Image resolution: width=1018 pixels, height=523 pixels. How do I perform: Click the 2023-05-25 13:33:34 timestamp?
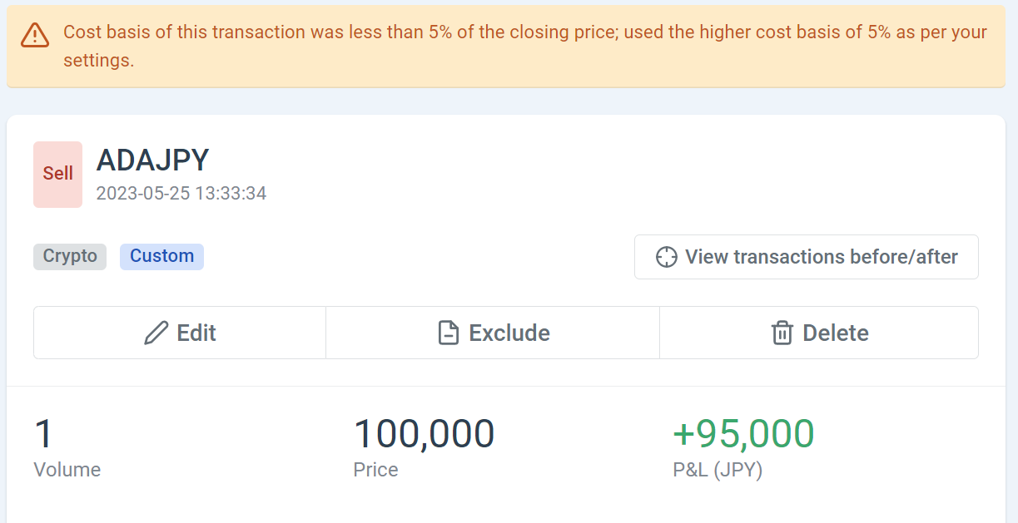tap(181, 194)
